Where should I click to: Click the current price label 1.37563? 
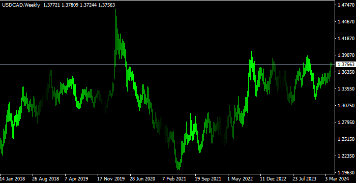(x=346, y=65)
